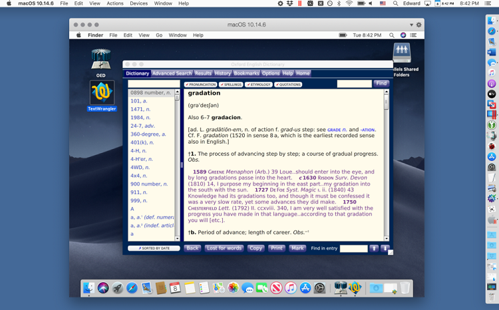Open the VM settings gear icon
The height and width of the screenshot is (310, 499).
click(418, 25)
